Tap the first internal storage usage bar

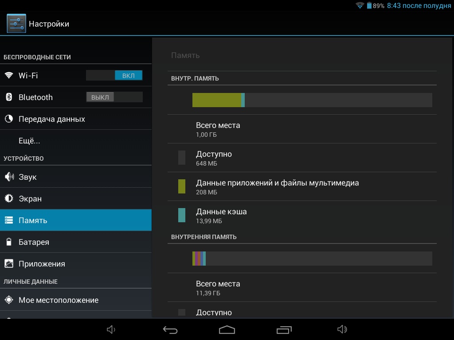coord(312,100)
